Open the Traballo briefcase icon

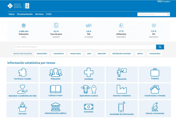[155, 72]
